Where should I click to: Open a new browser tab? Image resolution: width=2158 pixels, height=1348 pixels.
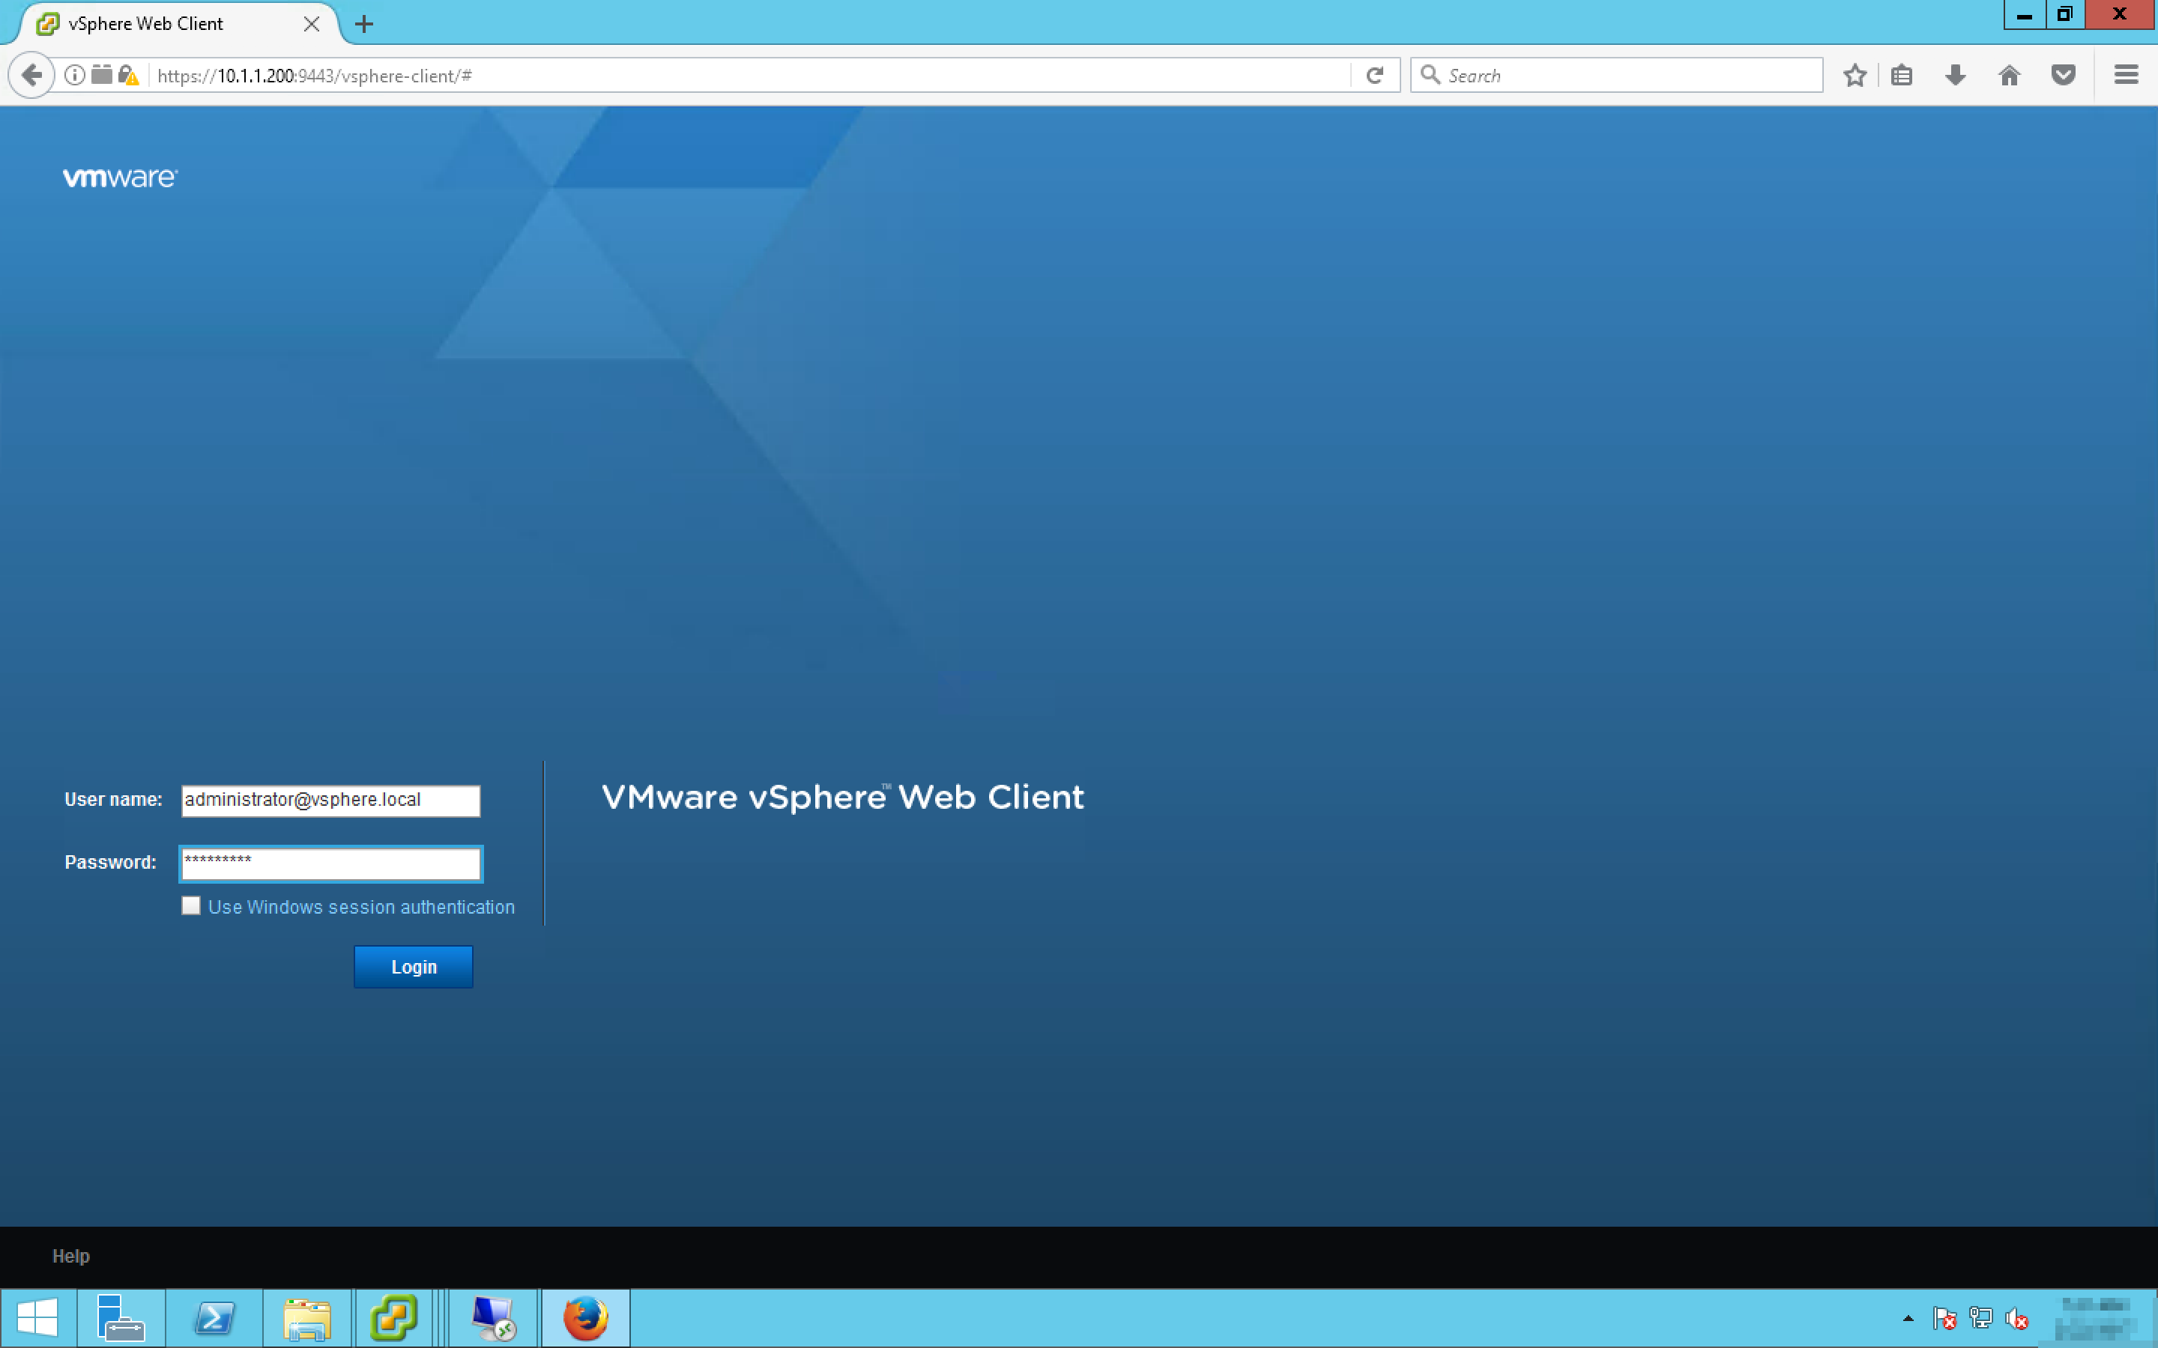click(x=364, y=24)
